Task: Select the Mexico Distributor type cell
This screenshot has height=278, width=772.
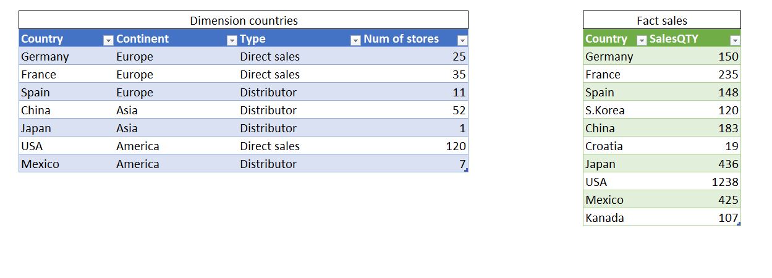Action: click(299, 164)
